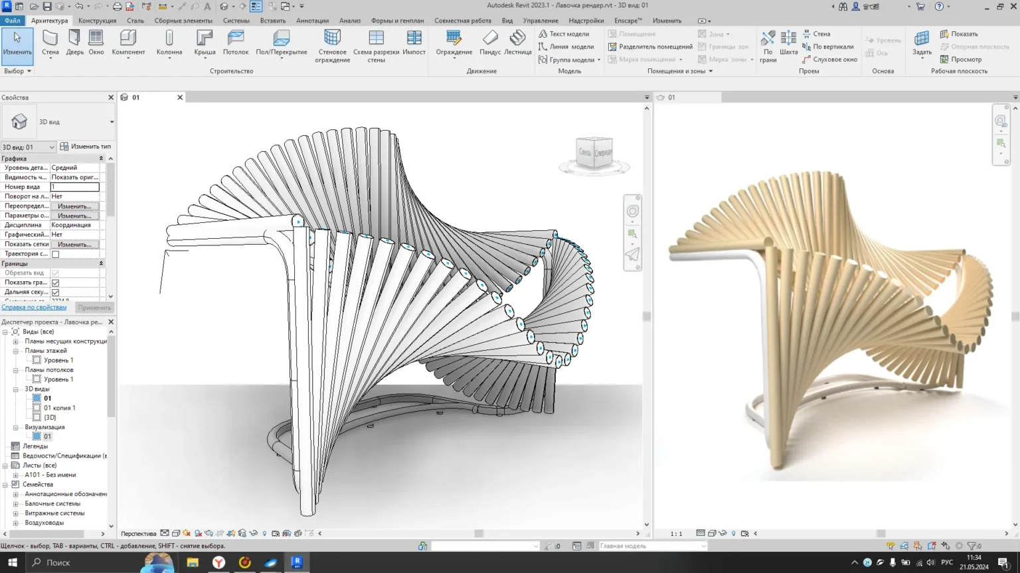Open the Справка по свойствам link
Screen dimensions: 1020x573
point(34,308)
